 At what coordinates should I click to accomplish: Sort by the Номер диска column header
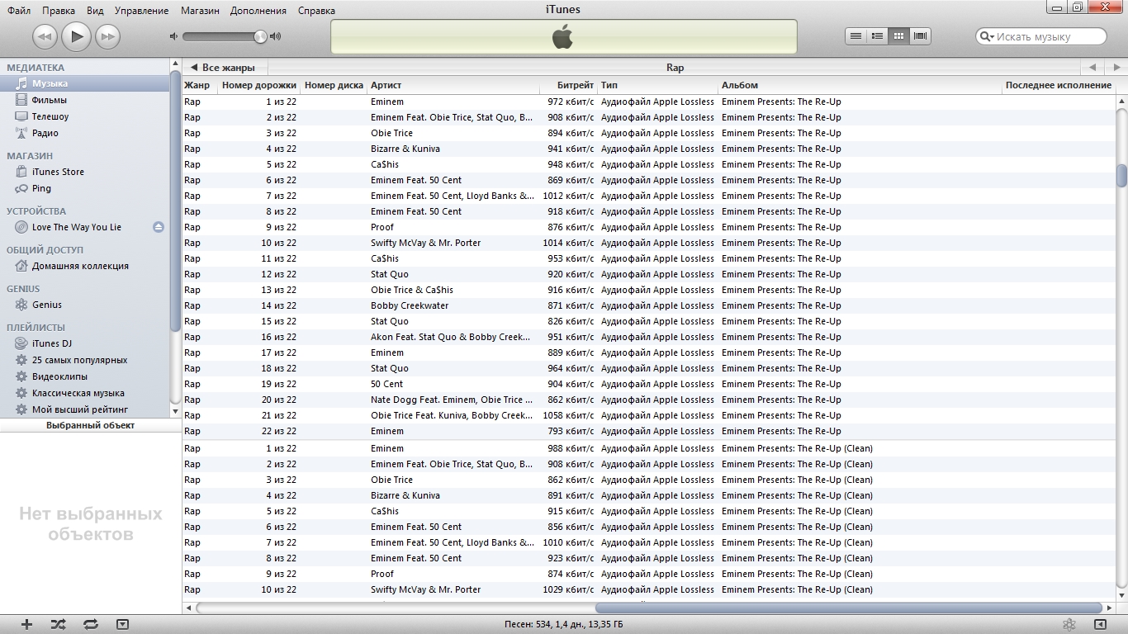pos(334,85)
